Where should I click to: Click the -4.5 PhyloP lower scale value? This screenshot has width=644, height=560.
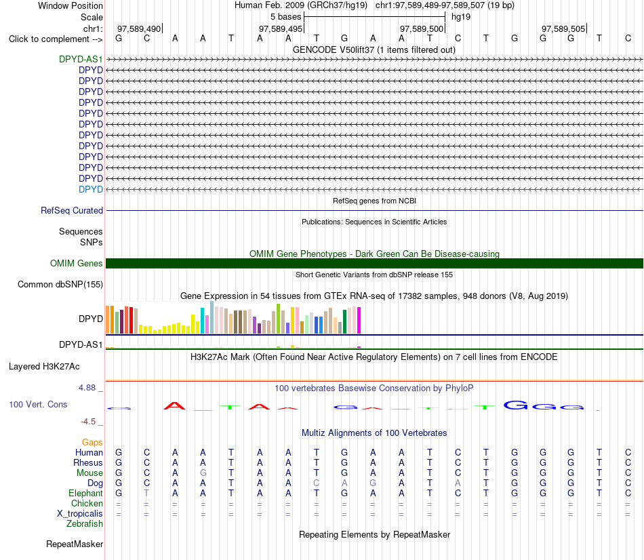point(88,422)
